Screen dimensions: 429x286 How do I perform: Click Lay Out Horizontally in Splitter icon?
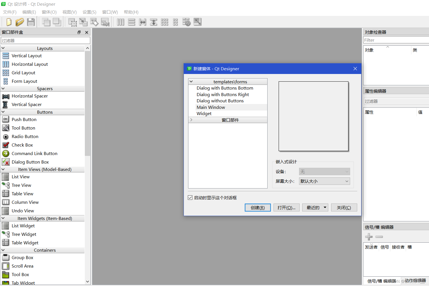(x=142, y=22)
